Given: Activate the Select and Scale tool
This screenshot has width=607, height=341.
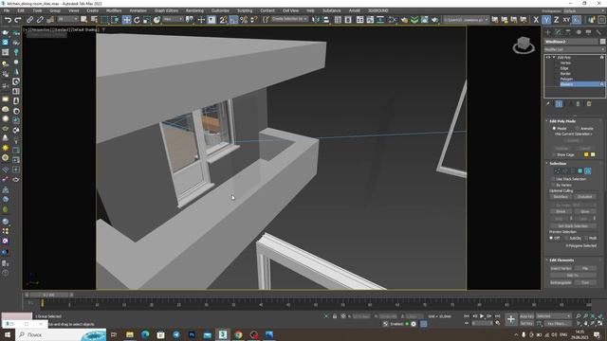Looking at the screenshot, I should pos(147,20).
